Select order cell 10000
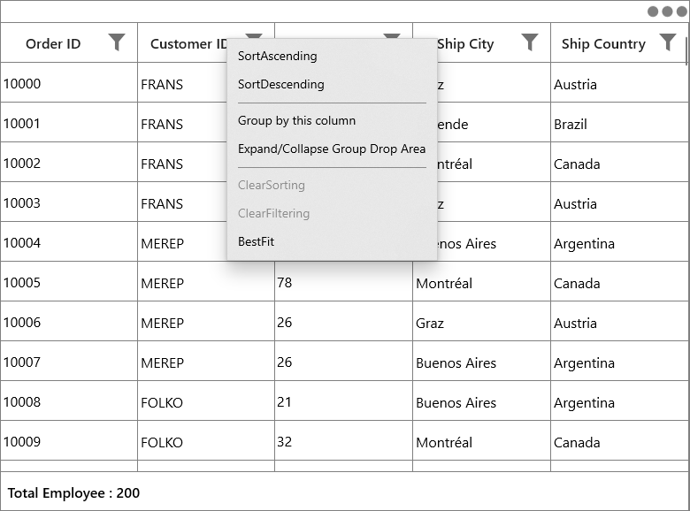The width and height of the screenshot is (690, 511). (69, 82)
